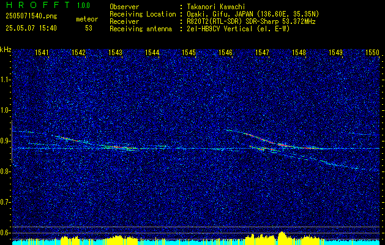Click the 0.8 kHz axis label

6,171
